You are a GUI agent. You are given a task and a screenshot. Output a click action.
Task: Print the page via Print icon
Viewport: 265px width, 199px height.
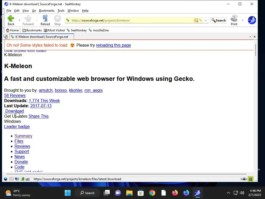click(234, 20)
